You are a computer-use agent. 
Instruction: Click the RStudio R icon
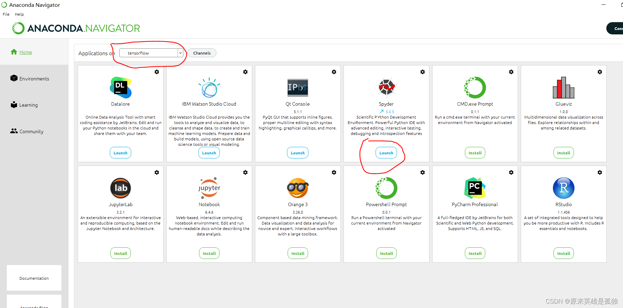(x=564, y=188)
